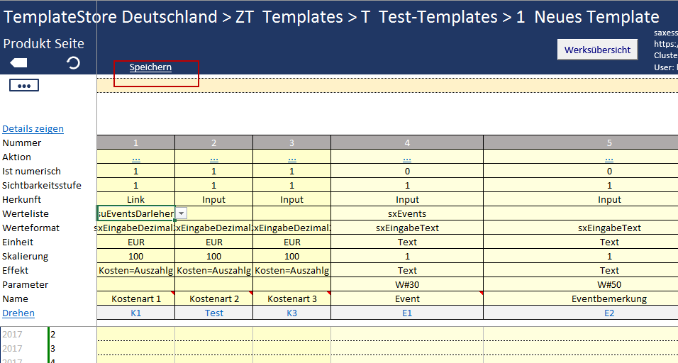This screenshot has height=363, width=678.
Task: Click the Speichern link
Action: 150,67
